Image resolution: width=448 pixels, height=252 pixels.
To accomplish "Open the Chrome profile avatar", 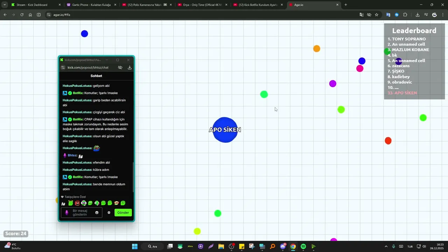I will (x=434, y=15).
